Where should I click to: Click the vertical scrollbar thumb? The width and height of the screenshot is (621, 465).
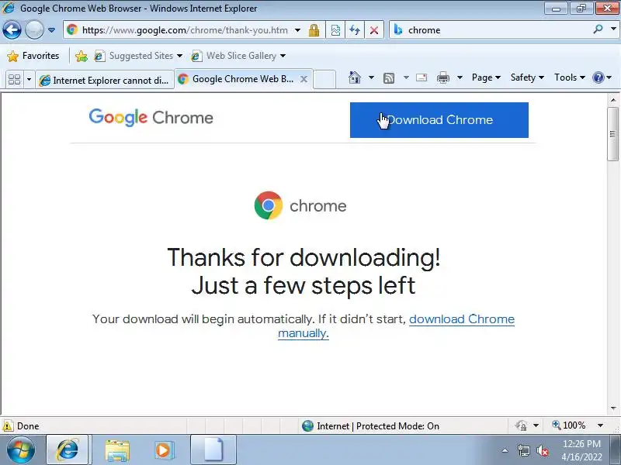pyautogui.click(x=612, y=134)
